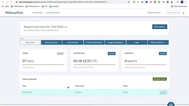Click the Status column header
This screenshot has width=189, height=106.
pos(126,86)
